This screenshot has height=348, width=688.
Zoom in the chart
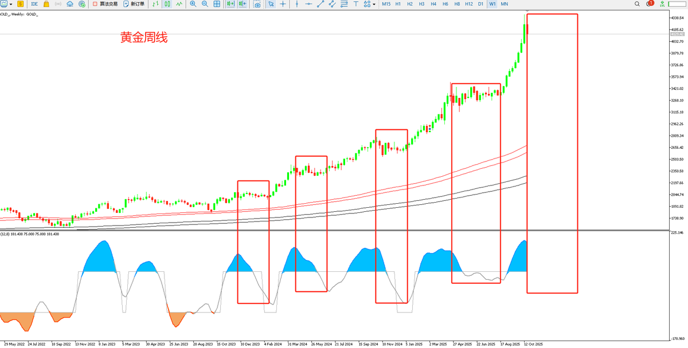pos(193,4)
